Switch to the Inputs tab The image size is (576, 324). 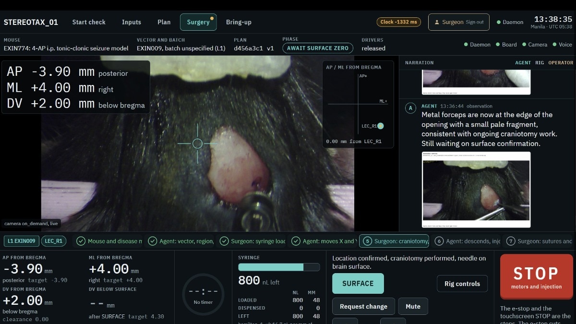tap(132, 22)
